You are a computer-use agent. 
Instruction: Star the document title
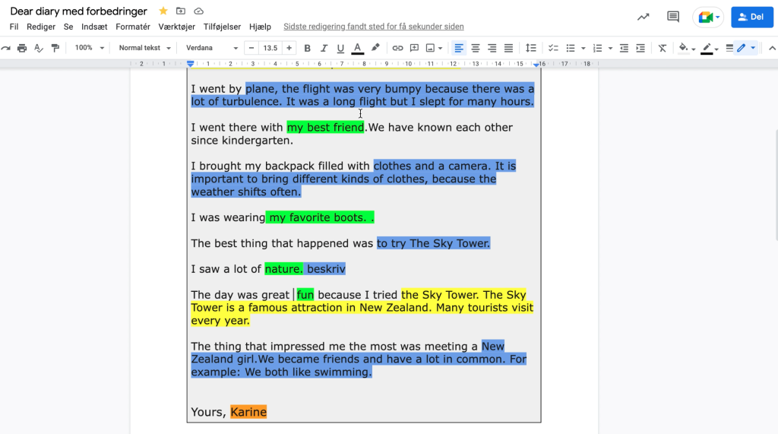tap(163, 11)
